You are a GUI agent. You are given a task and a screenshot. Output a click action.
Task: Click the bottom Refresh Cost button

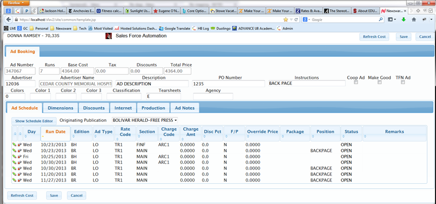22,195
